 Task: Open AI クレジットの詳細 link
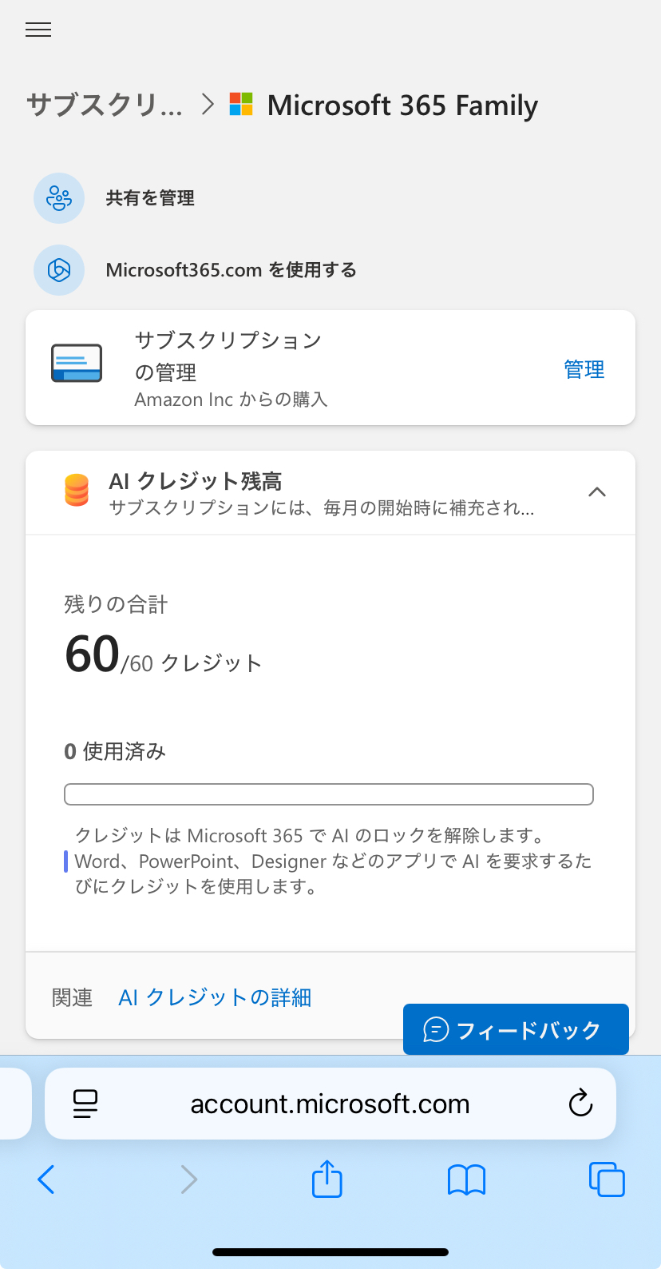click(x=215, y=997)
